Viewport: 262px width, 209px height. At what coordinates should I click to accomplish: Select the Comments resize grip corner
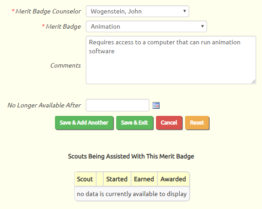[254, 81]
